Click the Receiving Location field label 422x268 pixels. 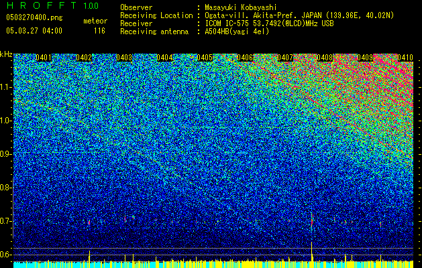coord(156,15)
